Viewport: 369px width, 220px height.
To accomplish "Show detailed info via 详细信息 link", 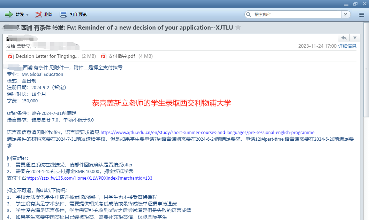I will pyautogui.click(x=347, y=46).
